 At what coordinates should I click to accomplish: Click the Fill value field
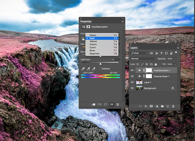(x=170, y=64)
